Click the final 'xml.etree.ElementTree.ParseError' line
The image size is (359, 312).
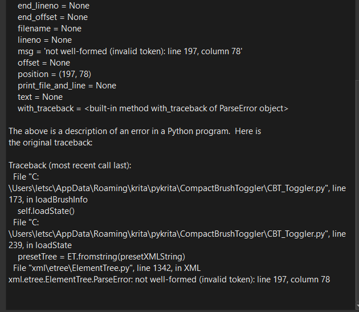169,279
